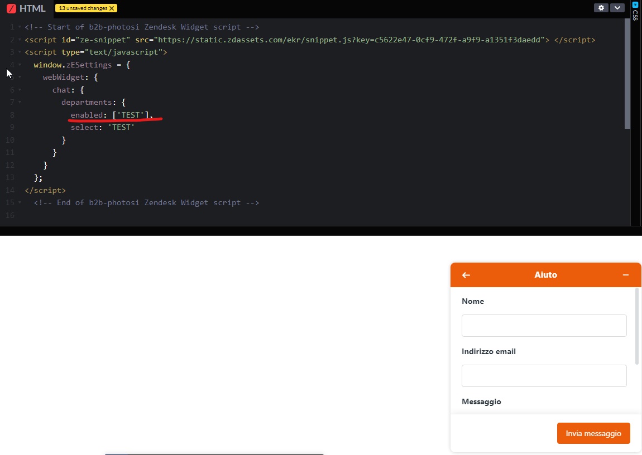Image resolution: width=642 pixels, height=455 pixels.
Task: Focus the Indirizzo email field
Action: pos(544,376)
